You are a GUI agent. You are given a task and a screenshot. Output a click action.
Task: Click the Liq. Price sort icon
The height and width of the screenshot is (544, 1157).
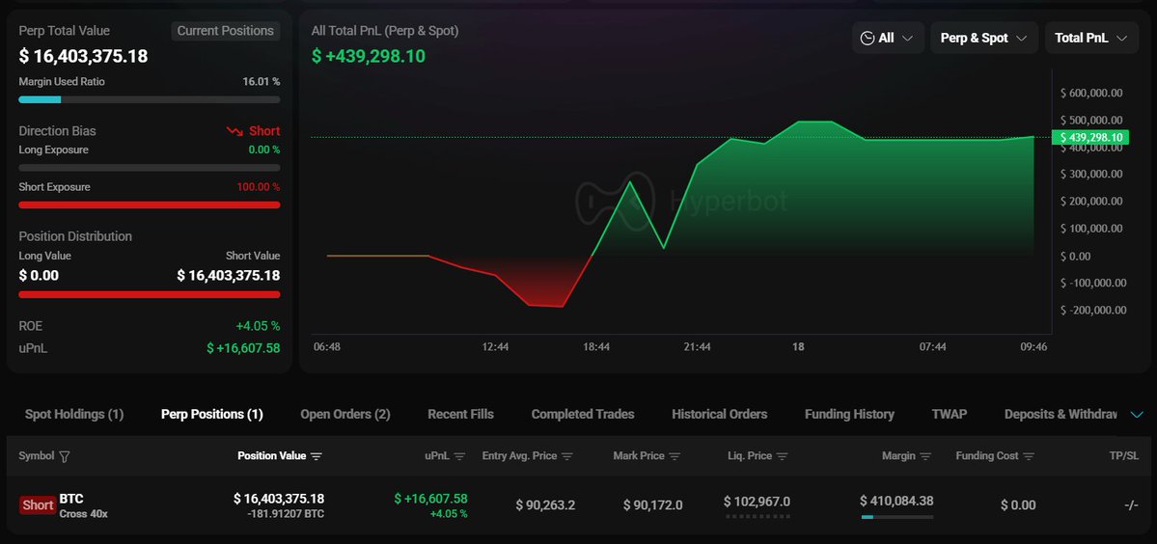point(783,456)
